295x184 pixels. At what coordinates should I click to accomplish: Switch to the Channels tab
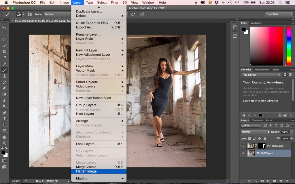[258, 120]
